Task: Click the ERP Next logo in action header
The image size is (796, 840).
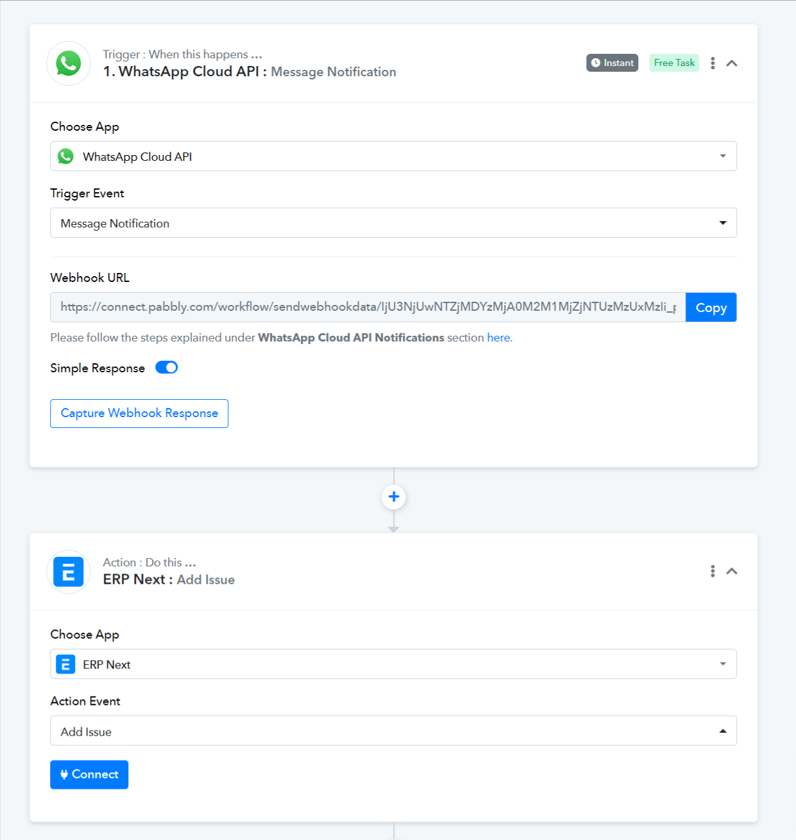Action: pyautogui.click(x=69, y=572)
